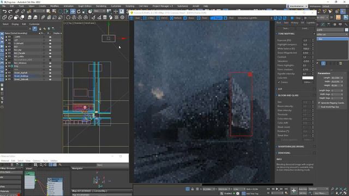Click the concentric circles icon in second toolbar
Screen dimensions: 349x196
click(x=122, y=17)
